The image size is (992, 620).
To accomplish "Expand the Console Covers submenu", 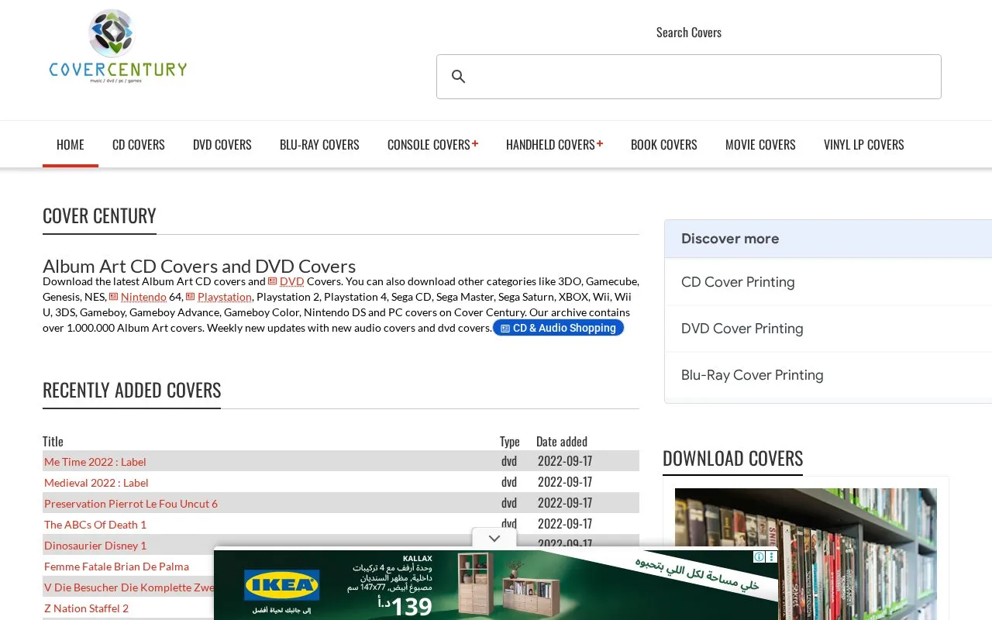I will click(x=432, y=144).
